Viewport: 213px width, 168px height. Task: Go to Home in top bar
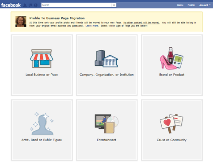pyautogui.click(x=180, y=5)
